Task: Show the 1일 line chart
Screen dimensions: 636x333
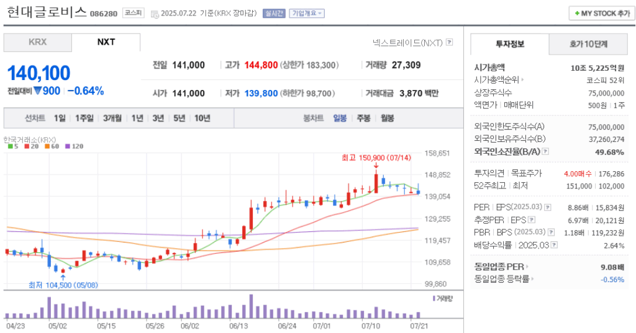Action: (60, 118)
